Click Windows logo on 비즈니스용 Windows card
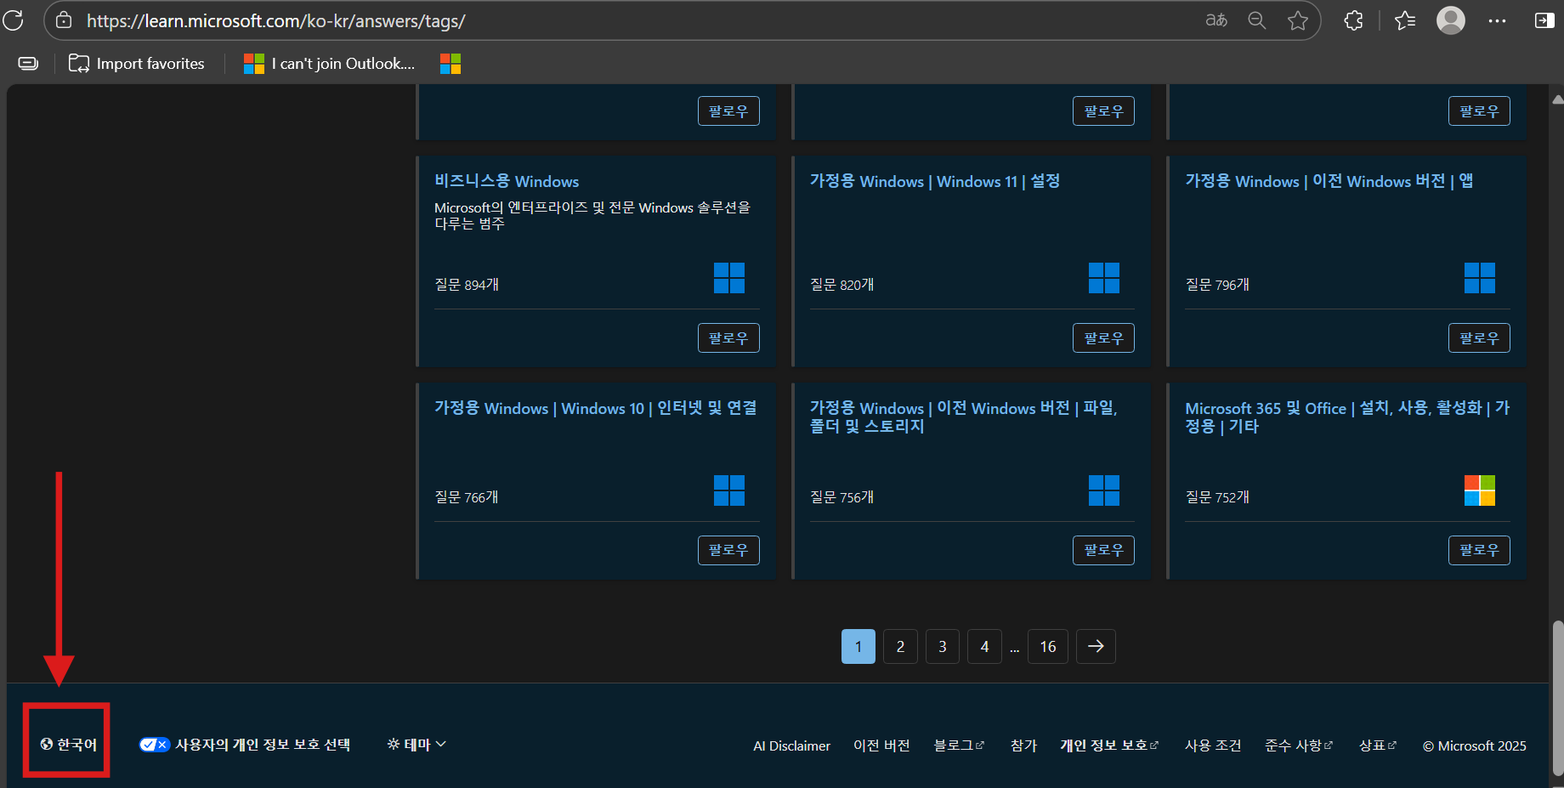The width and height of the screenshot is (1564, 788). [x=729, y=278]
